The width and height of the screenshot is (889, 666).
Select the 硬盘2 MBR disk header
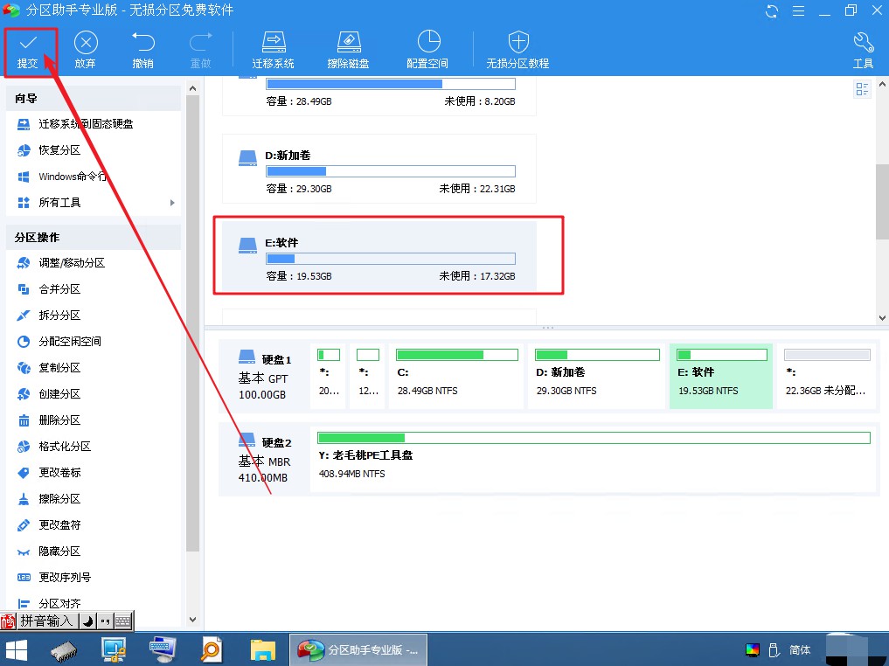264,459
